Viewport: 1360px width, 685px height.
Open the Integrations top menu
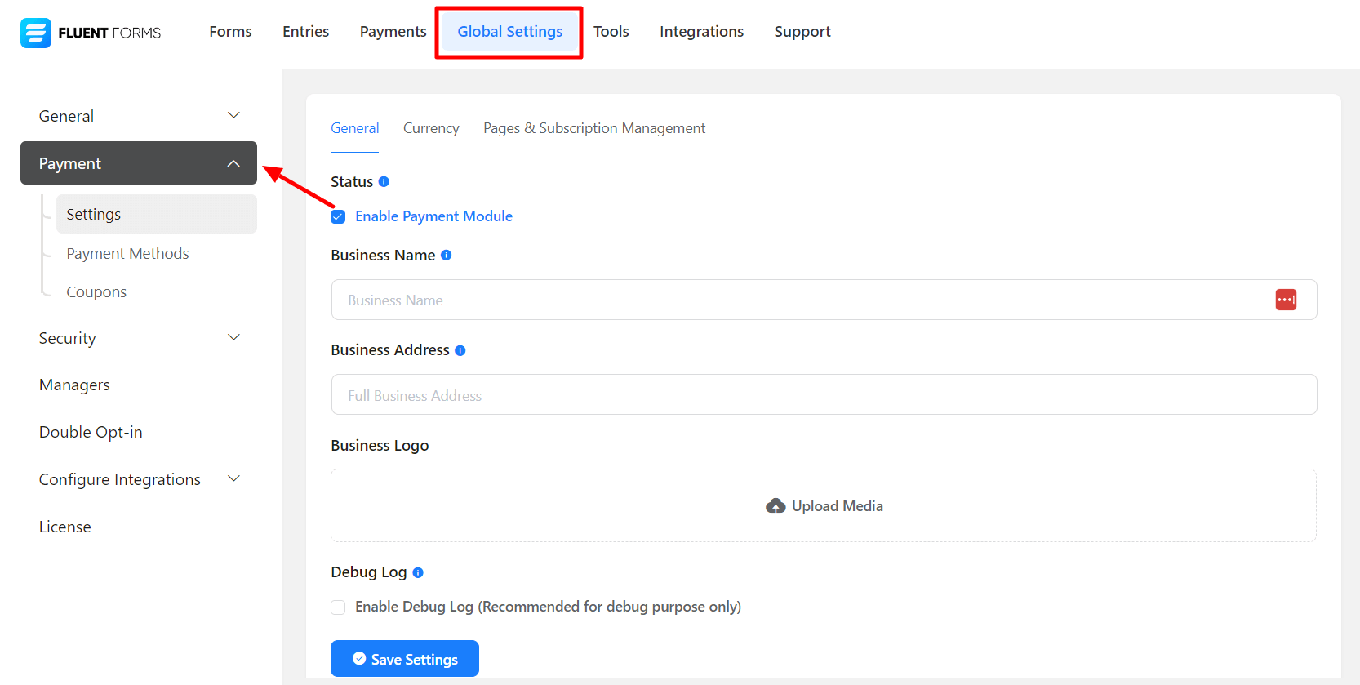click(701, 32)
